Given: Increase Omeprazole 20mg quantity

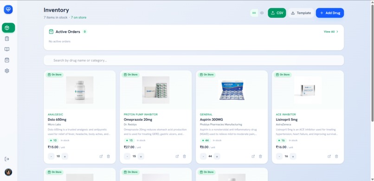Looking at the screenshot, I should (141, 156).
